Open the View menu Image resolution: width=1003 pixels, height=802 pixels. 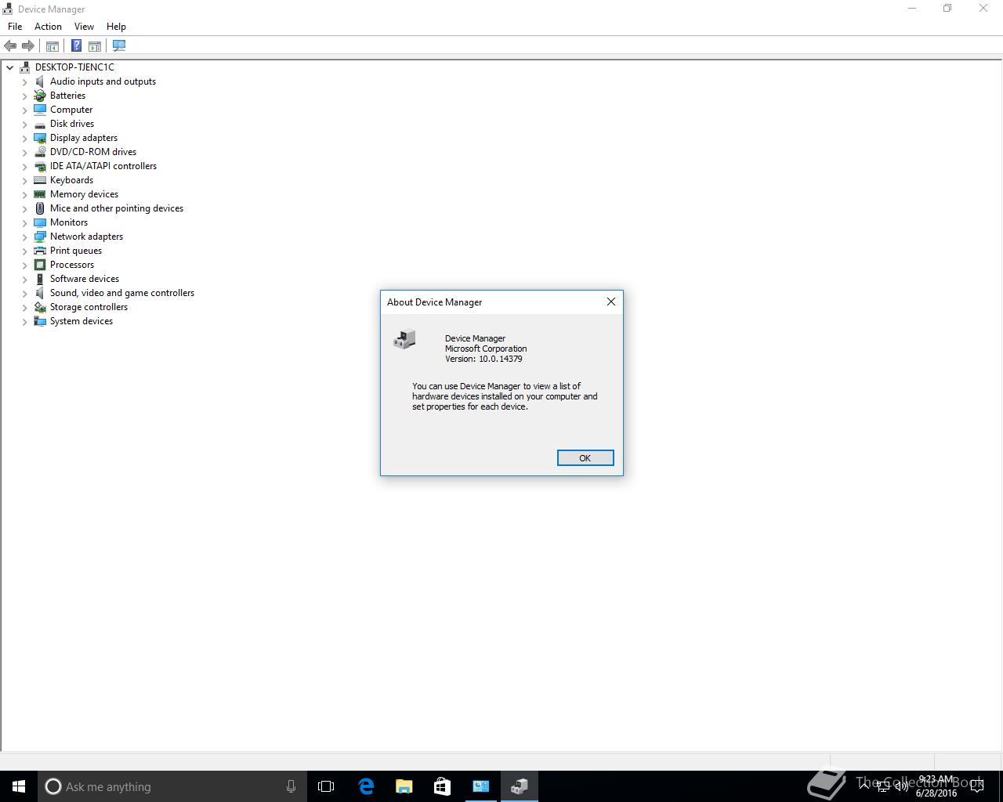(84, 27)
